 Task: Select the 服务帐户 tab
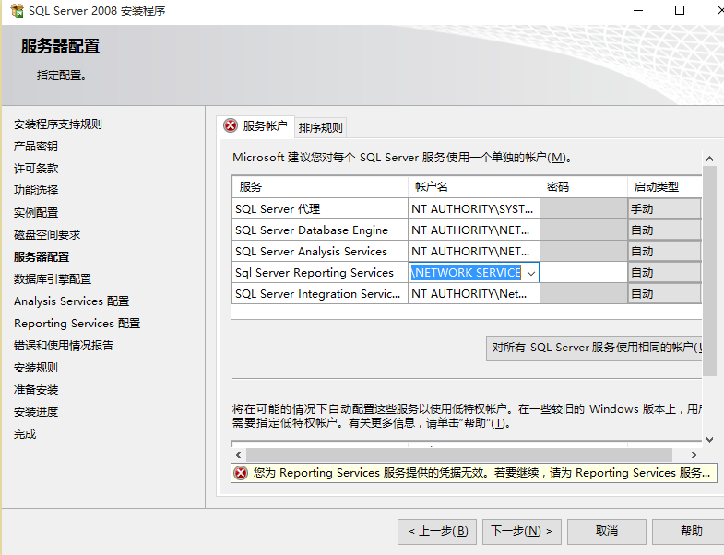[x=255, y=126]
